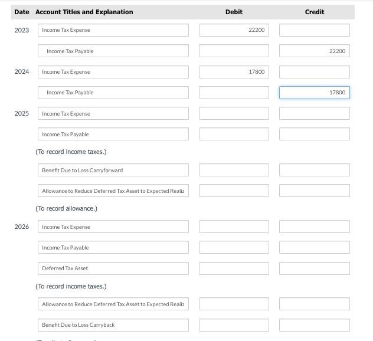Viewport: 373px width, 341px height.
Task: Edit the 2023 Income Tax Payable credit value 22200
Action: [x=315, y=51]
